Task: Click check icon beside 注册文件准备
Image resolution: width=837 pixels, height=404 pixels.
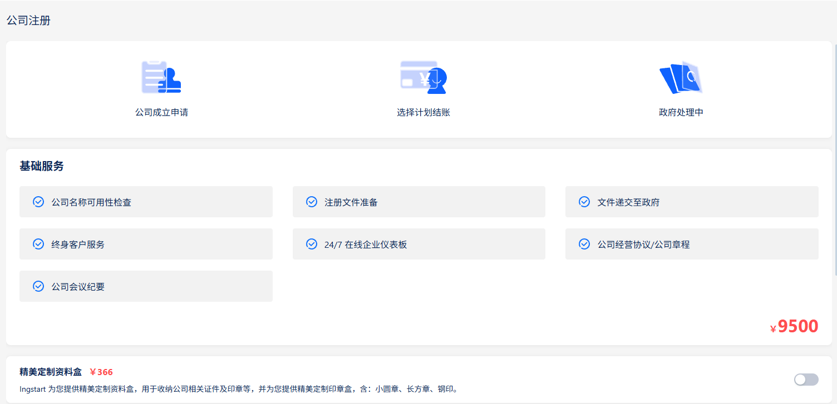Action: pyautogui.click(x=312, y=202)
